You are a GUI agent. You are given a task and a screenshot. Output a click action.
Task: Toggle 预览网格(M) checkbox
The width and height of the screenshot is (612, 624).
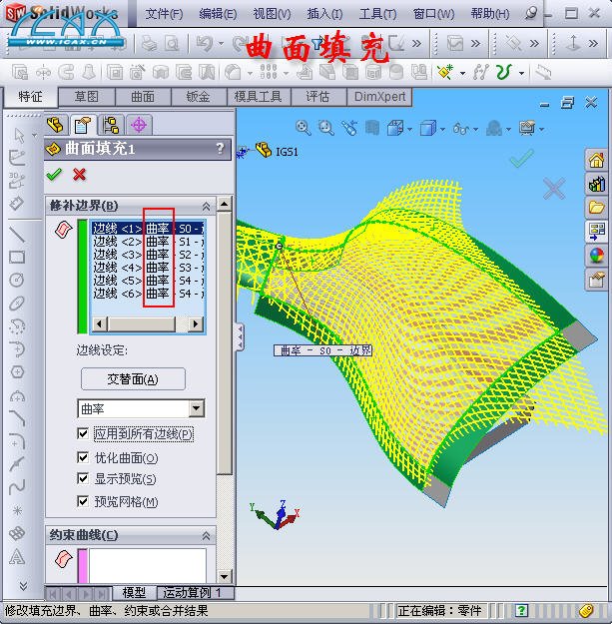pos(83,501)
